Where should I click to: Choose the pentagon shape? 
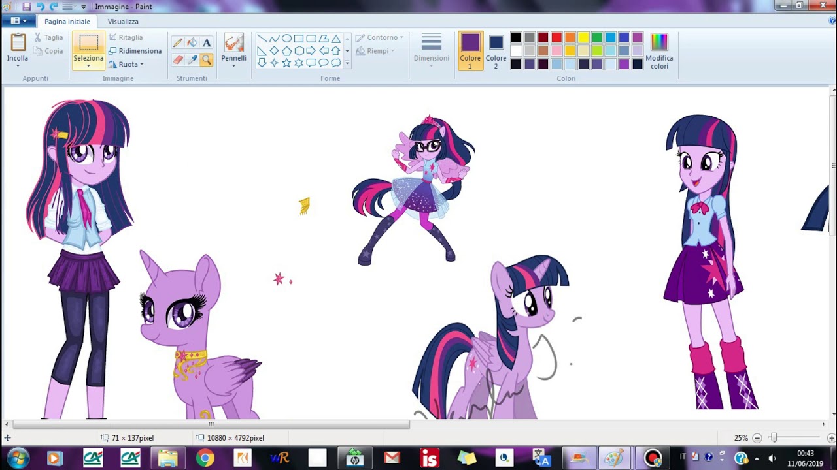(x=286, y=51)
